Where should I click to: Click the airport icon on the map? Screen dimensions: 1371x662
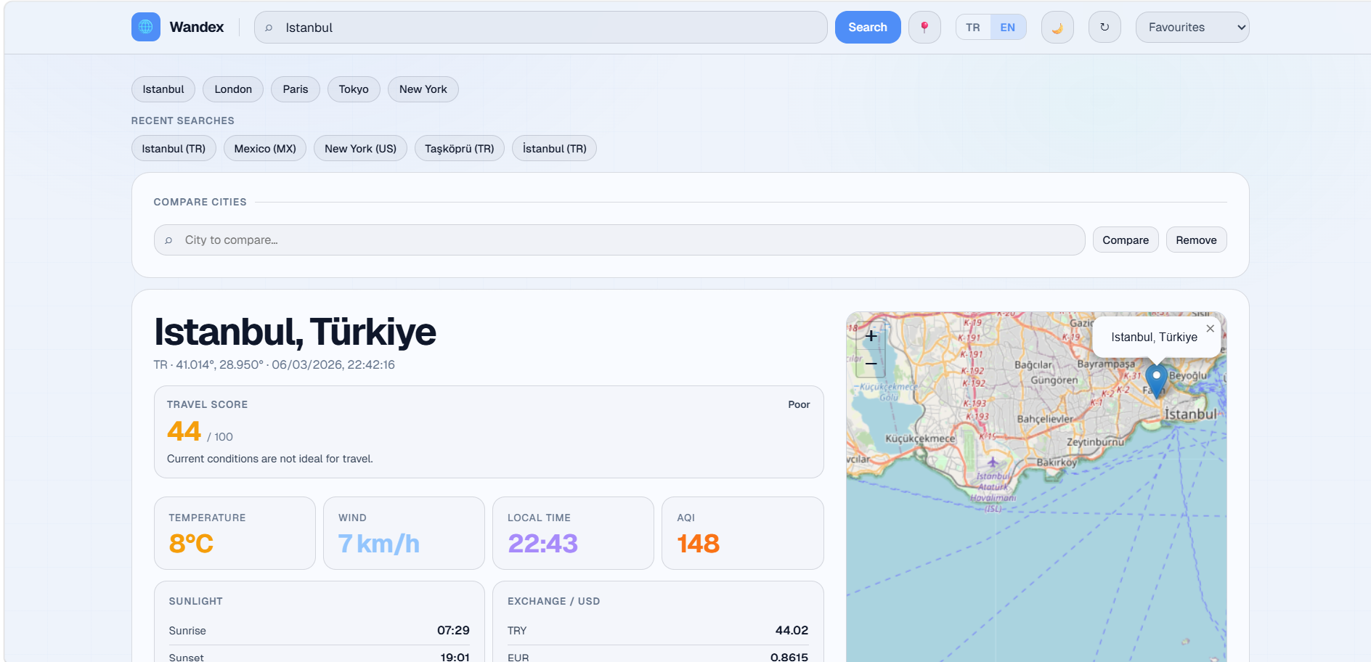993,462
